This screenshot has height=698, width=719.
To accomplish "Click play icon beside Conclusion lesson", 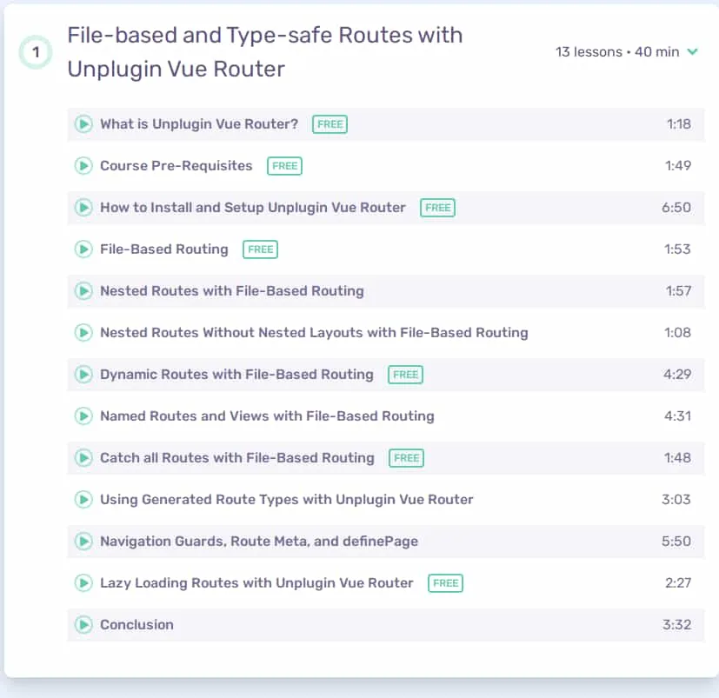I will 83,625.
